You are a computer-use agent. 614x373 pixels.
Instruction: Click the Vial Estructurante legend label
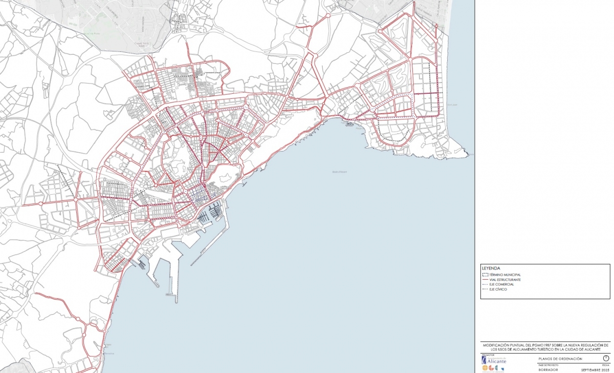(x=506, y=280)
